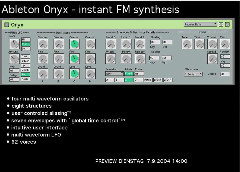The height and width of the screenshot is (172, 240).
Task: Select the Noise LFO waveform
Action: coord(25,79)
